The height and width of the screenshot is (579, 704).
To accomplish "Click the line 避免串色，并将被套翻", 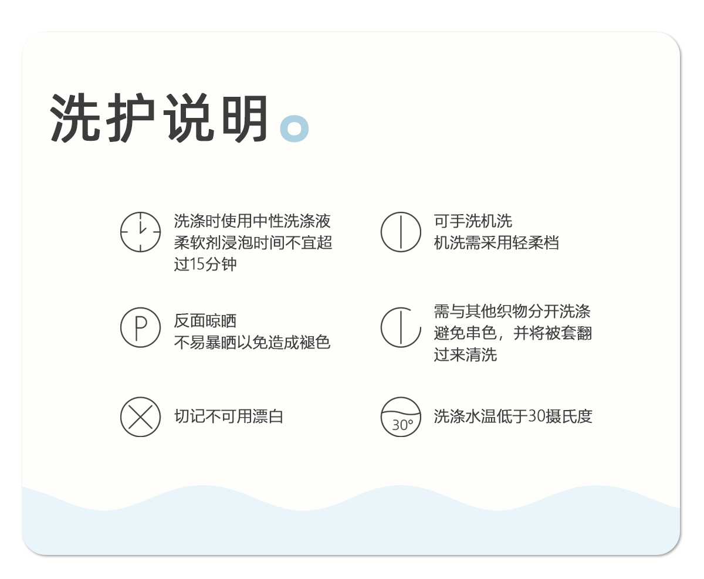I will 513,333.
